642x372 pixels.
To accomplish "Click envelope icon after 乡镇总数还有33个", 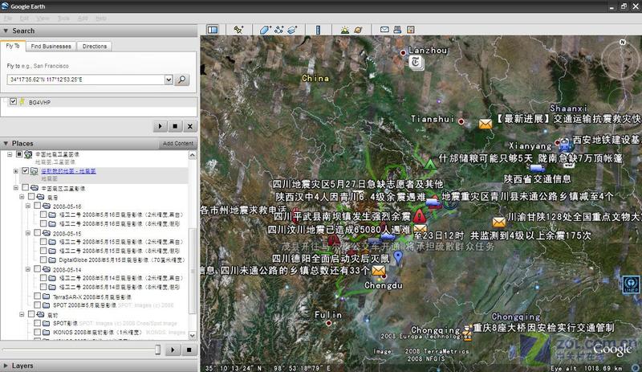I will (x=379, y=271).
